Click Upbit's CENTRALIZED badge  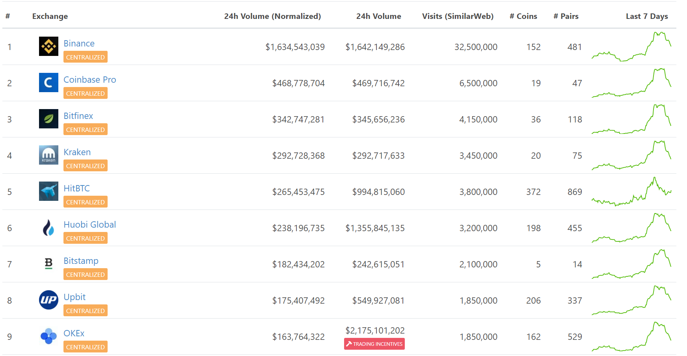(86, 311)
